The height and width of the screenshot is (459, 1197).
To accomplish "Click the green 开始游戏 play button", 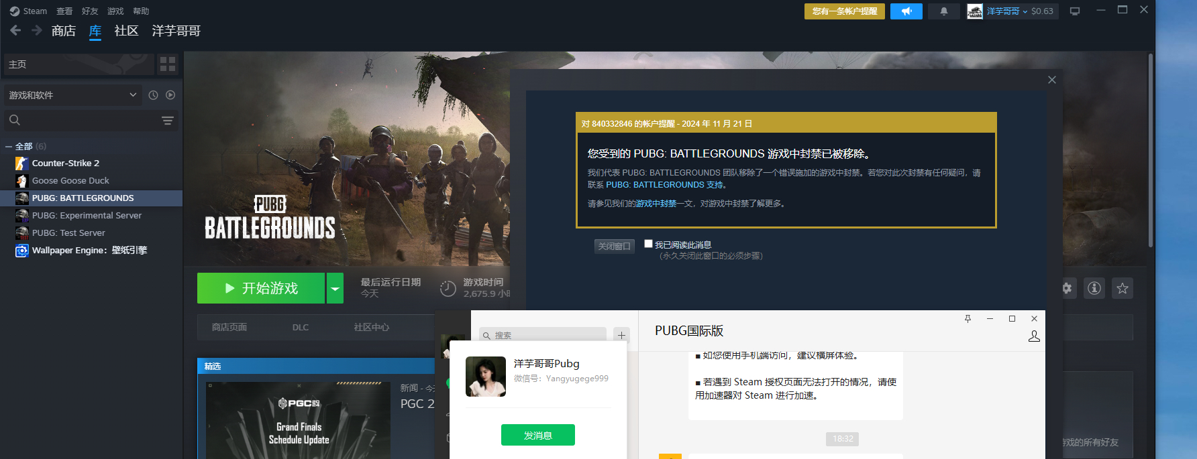I will coord(261,288).
